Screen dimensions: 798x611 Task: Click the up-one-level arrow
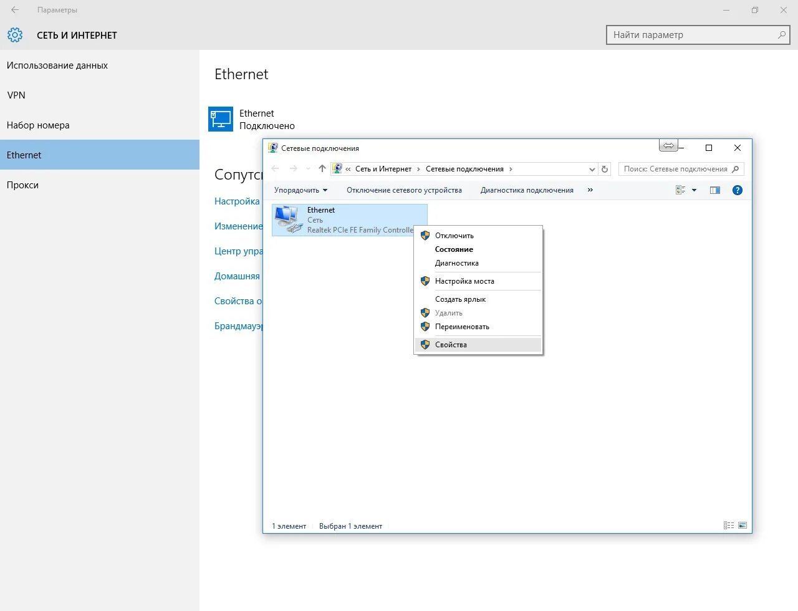pyautogui.click(x=322, y=169)
